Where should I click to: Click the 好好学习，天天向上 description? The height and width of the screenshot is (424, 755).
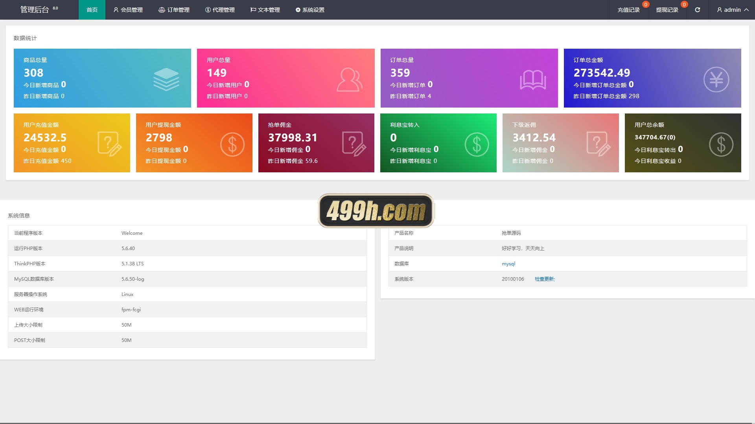523,249
